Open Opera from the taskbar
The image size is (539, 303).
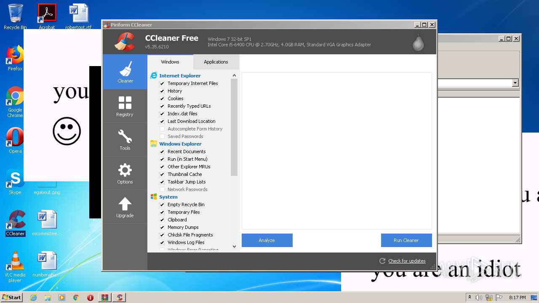90,298
